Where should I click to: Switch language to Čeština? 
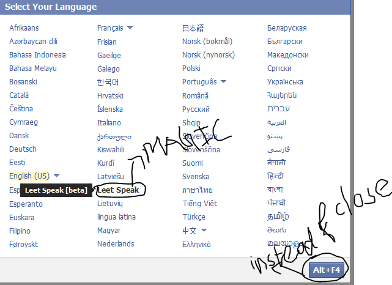[x=21, y=109]
